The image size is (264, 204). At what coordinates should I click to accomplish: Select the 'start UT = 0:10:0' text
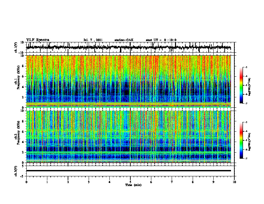click(161, 40)
